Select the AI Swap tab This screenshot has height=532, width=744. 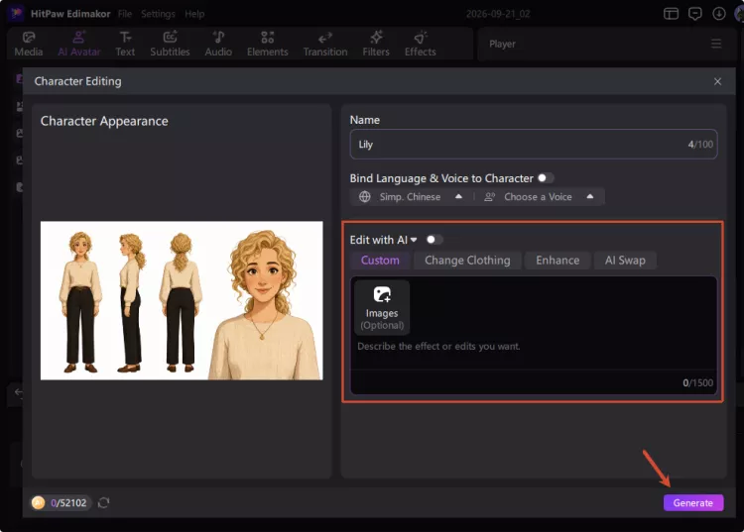click(x=625, y=261)
